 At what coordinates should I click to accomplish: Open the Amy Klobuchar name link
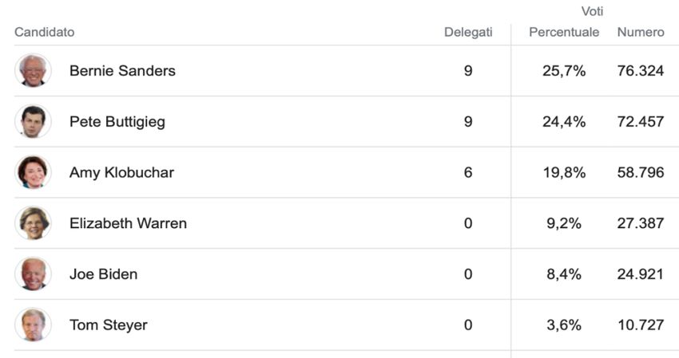121,172
